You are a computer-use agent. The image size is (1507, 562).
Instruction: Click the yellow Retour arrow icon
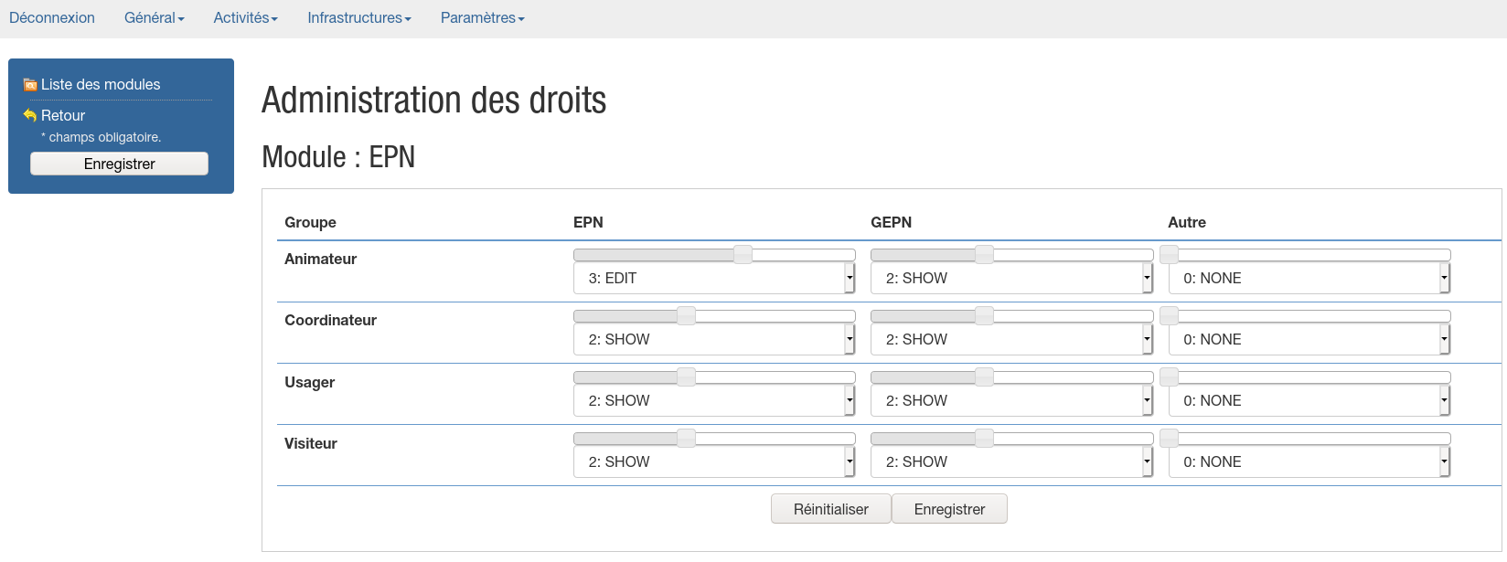click(30, 115)
